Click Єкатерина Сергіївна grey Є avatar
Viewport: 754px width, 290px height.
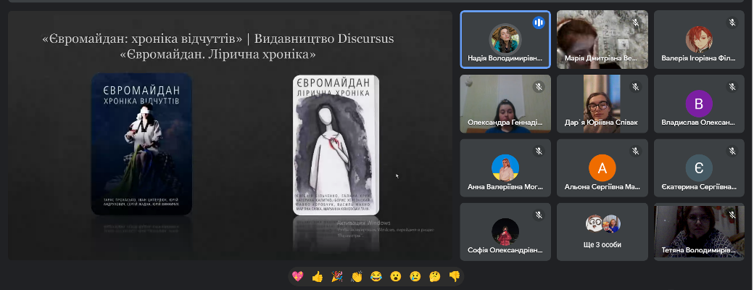click(x=699, y=168)
